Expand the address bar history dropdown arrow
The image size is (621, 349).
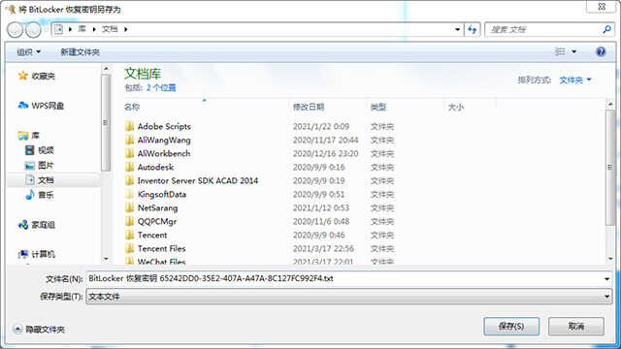[457, 29]
